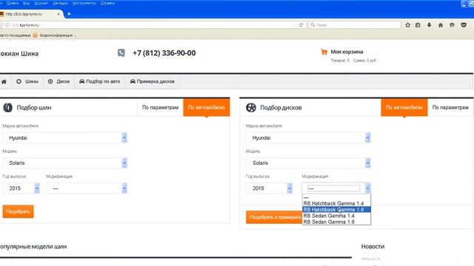The image size is (474, 266).
Task: Choose RB Hatchback Gamma 1.4 option
Action: point(336,203)
